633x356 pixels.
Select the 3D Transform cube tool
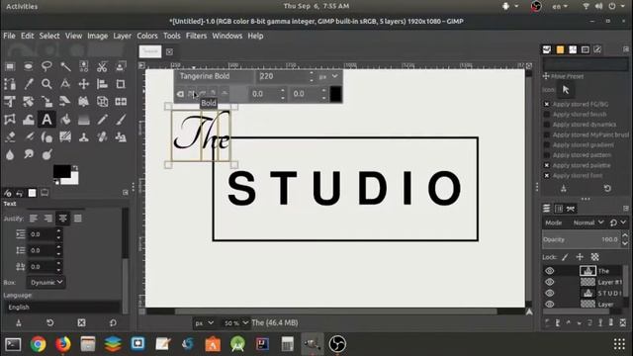[x=102, y=102]
